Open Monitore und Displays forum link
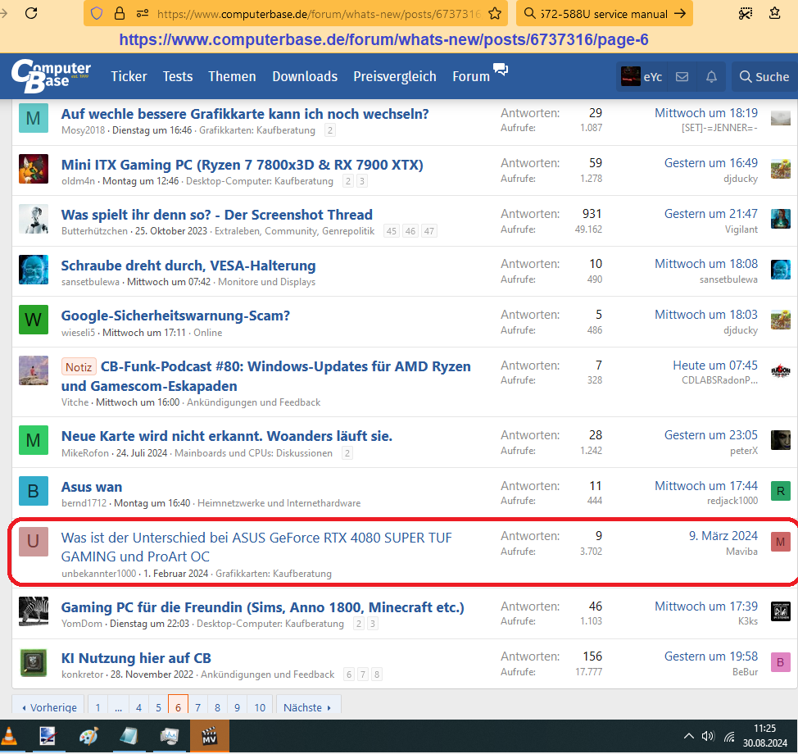Viewport: 798px width, 754px height. (266, 282)
